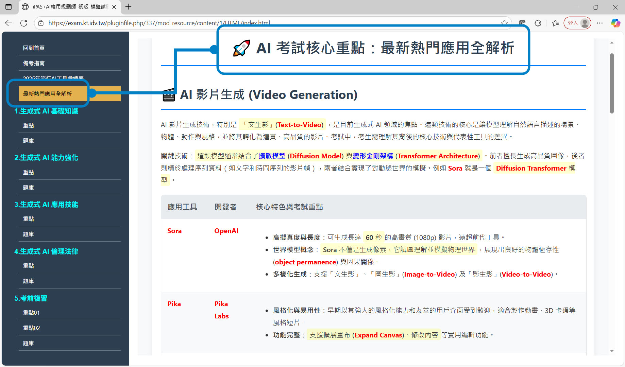Close the iPAS+AI應用規劃師 tab
625x367 pixels.
114,7
